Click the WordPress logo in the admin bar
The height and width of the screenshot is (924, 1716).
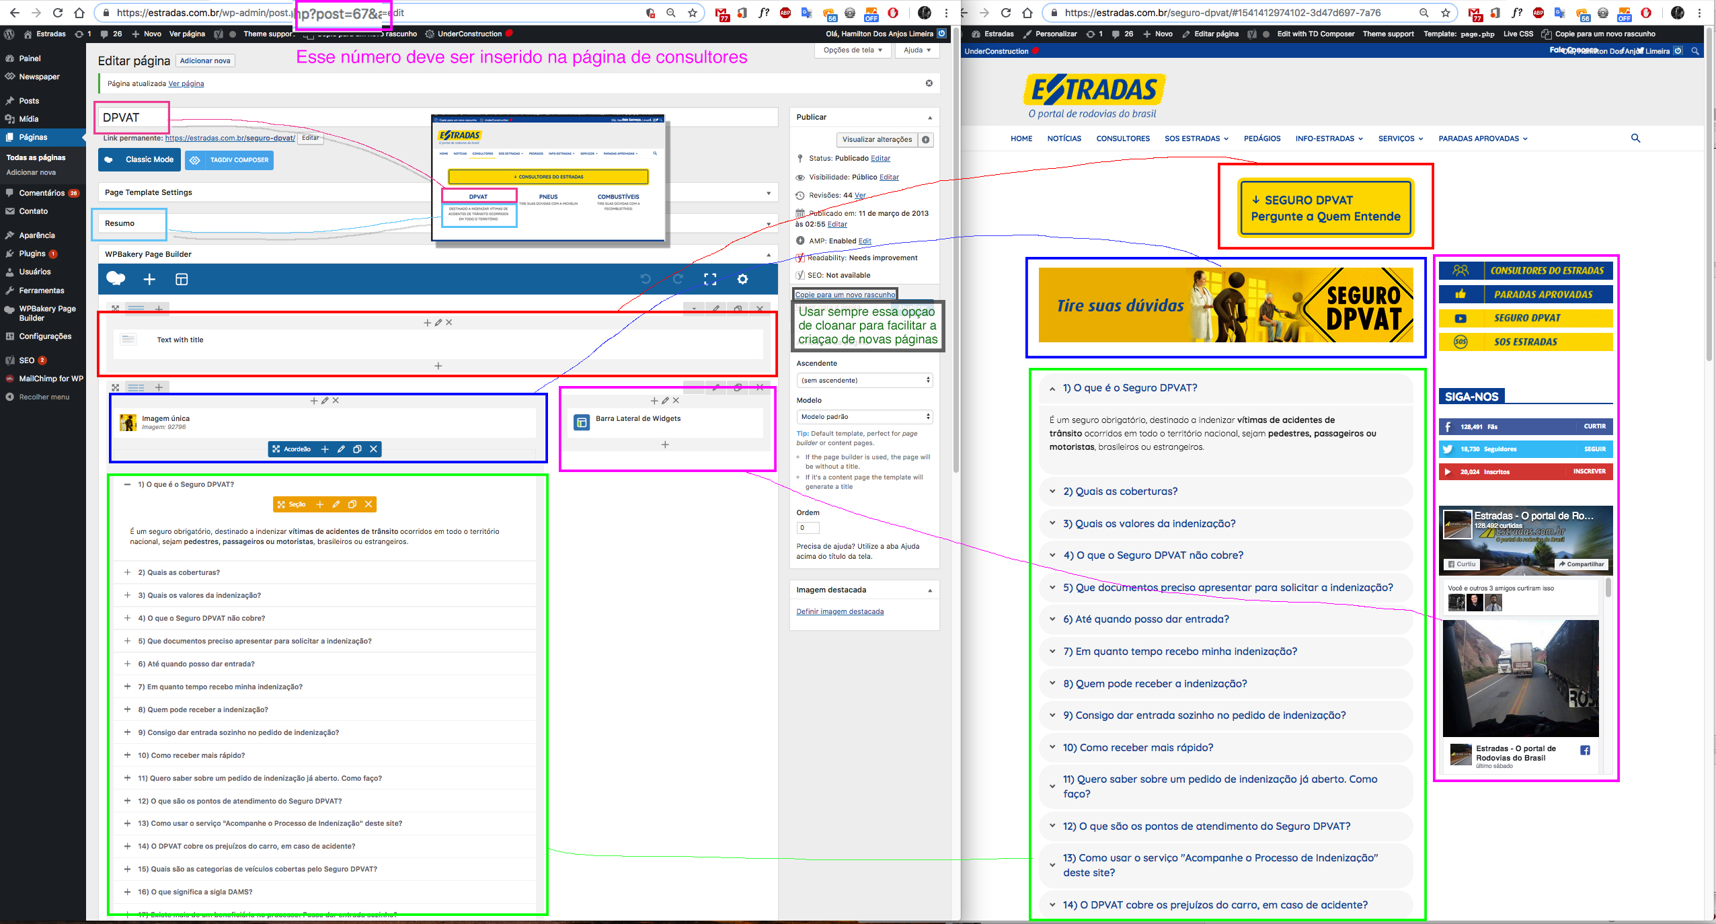click(9, 34)
